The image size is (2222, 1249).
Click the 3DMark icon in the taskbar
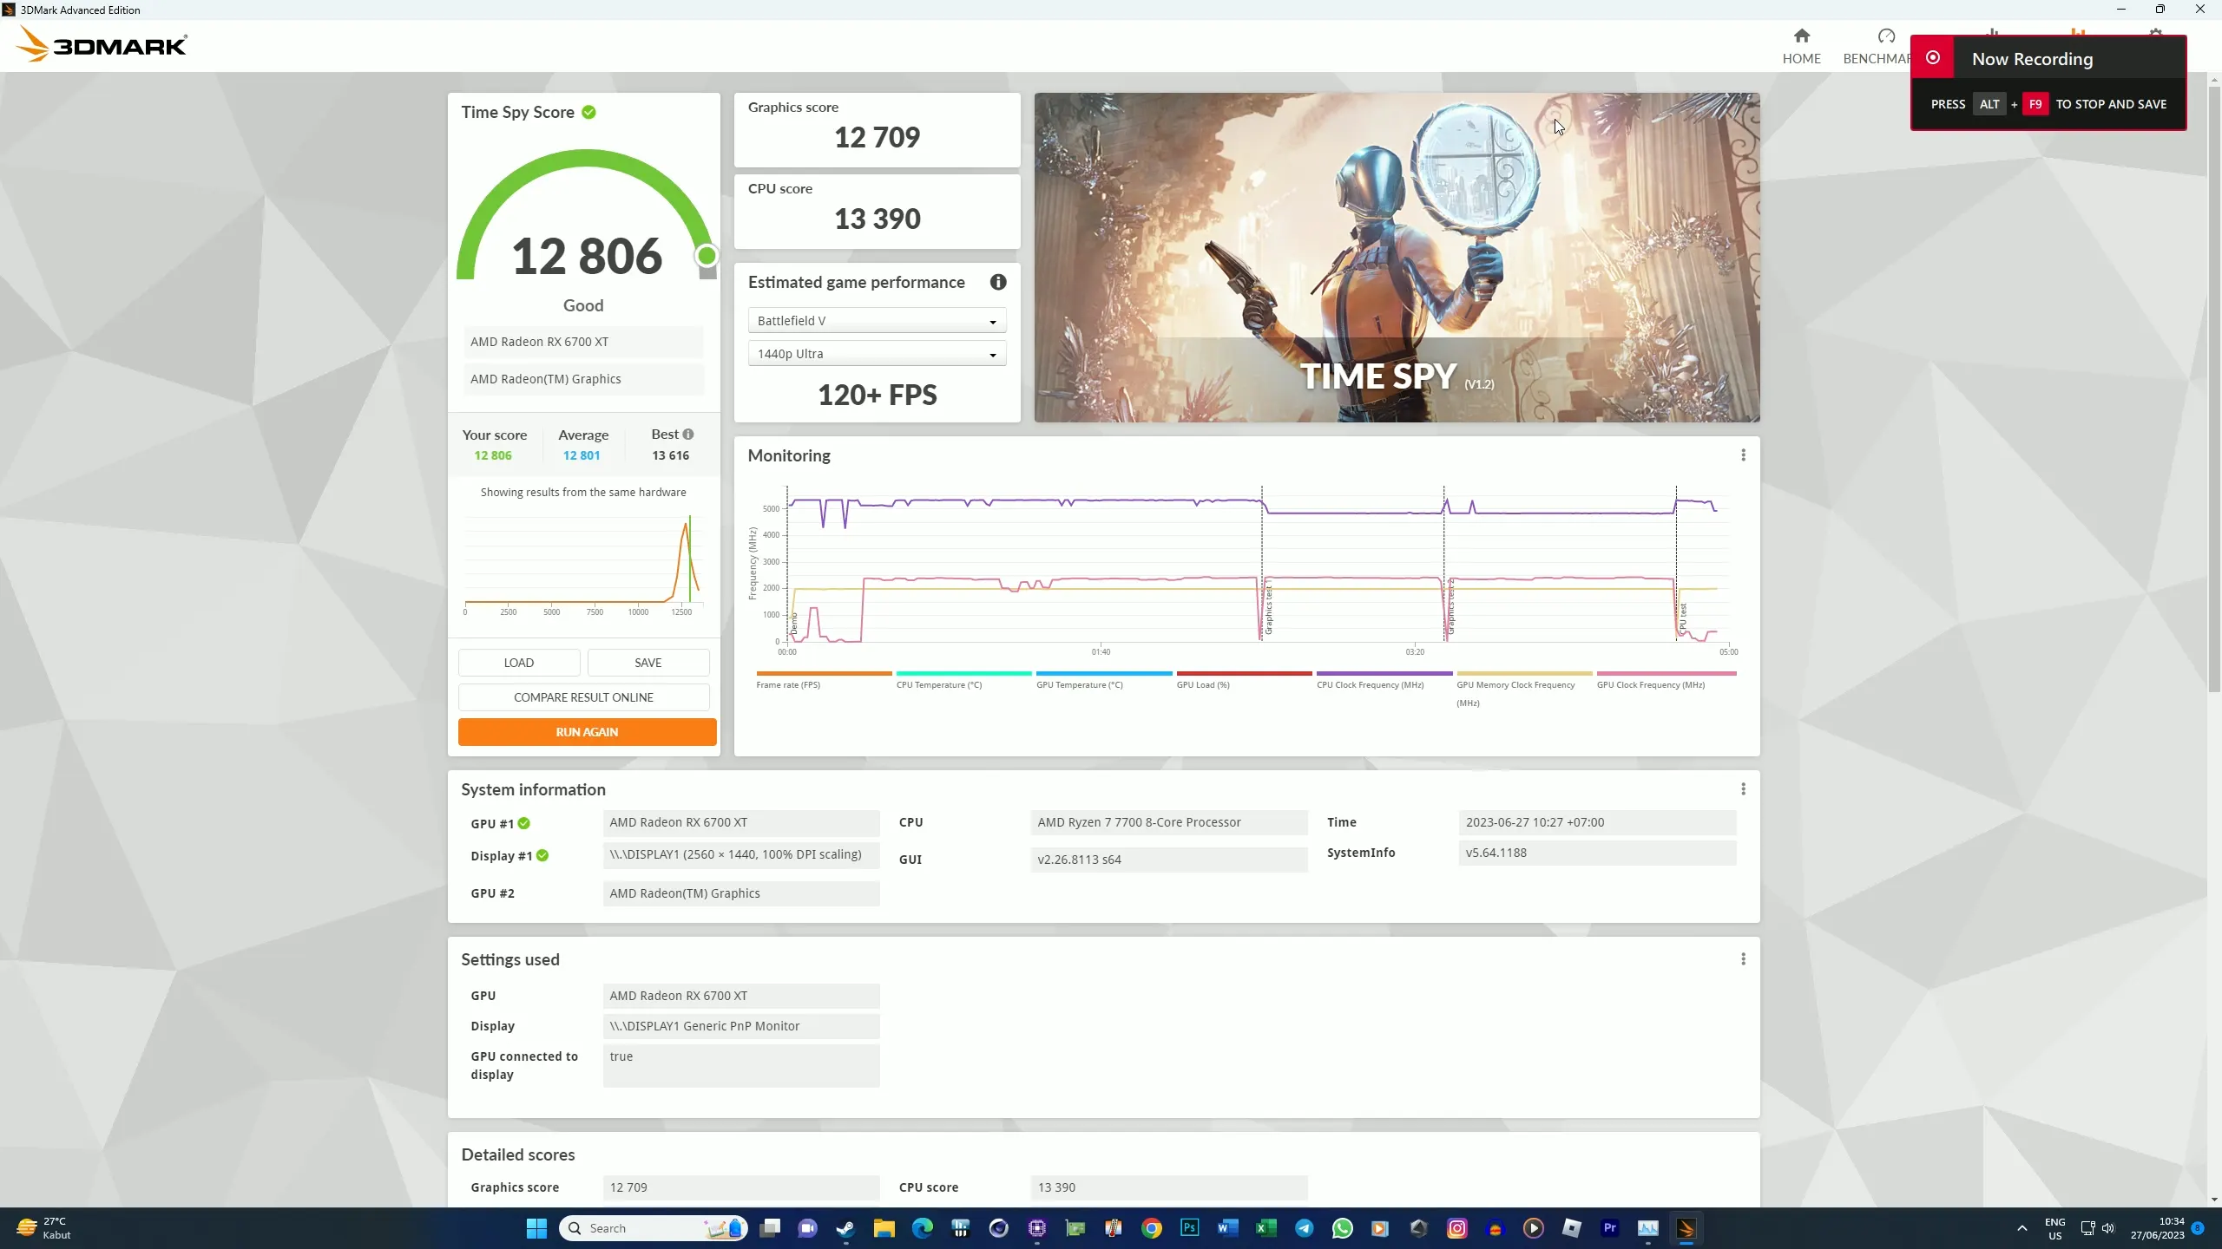pos(1686,1228)
